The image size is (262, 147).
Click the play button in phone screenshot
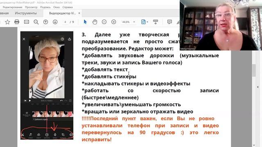tap(30, 100)
